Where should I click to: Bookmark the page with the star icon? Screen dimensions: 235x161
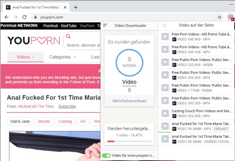click(220, 17)
